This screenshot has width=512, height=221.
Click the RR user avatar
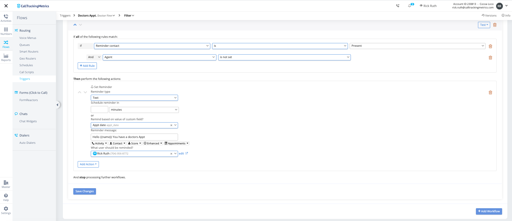[499, 6]
